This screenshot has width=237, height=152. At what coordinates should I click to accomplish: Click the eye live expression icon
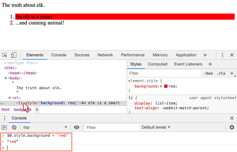(77, 127)
